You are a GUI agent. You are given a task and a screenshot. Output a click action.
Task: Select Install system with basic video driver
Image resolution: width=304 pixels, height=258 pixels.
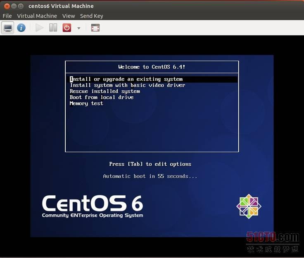[127, 85]
